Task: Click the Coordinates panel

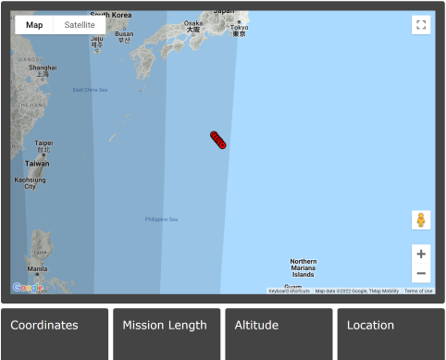Action: 55,334
